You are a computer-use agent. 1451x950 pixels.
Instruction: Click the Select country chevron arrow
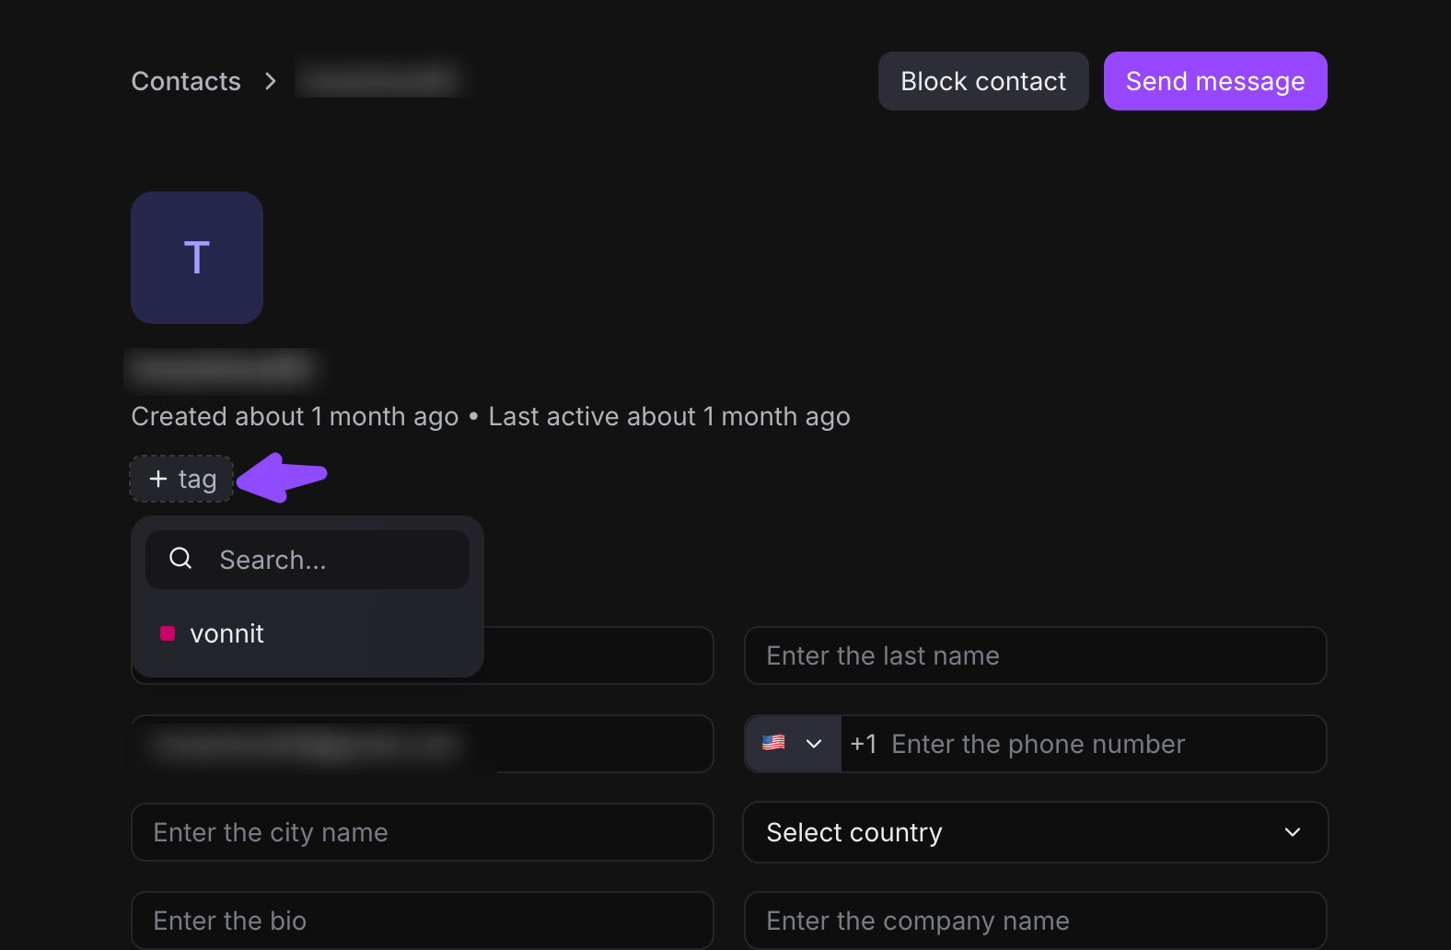pos(1293,832)
